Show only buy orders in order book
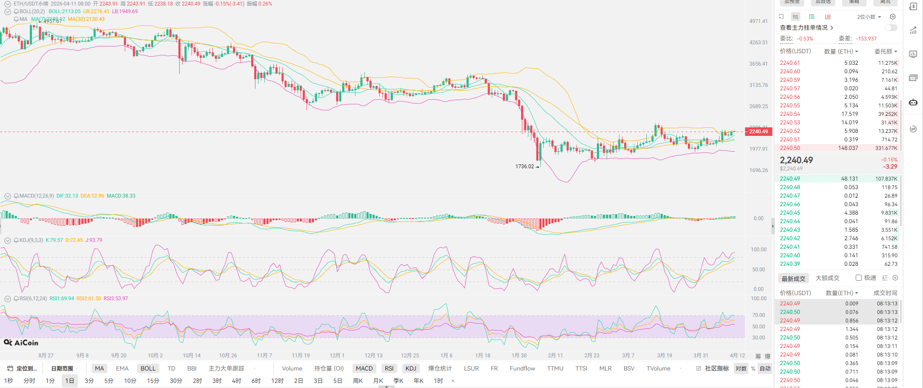This screenshot has width=923, height=388. (812, 17)
